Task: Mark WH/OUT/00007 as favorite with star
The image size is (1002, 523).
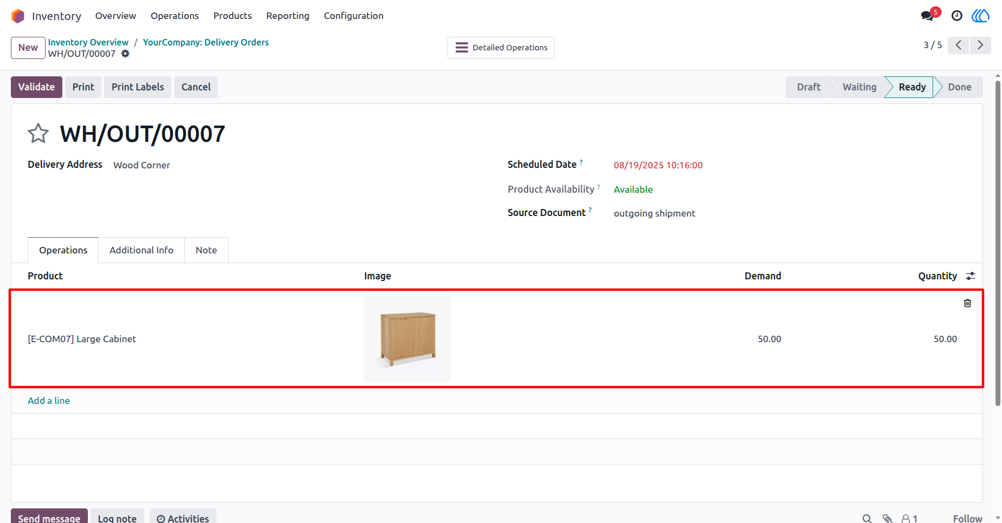Action: pos(38,133)
